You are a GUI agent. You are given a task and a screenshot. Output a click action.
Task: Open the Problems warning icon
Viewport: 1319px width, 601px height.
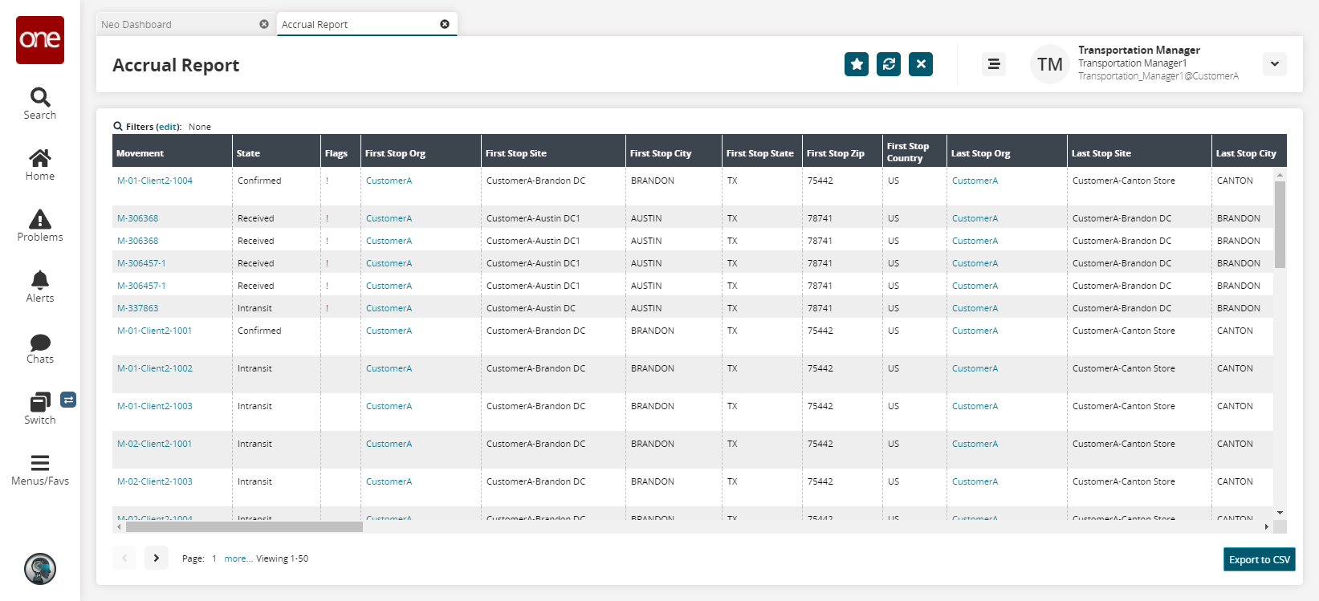click(x=40, y=225)
